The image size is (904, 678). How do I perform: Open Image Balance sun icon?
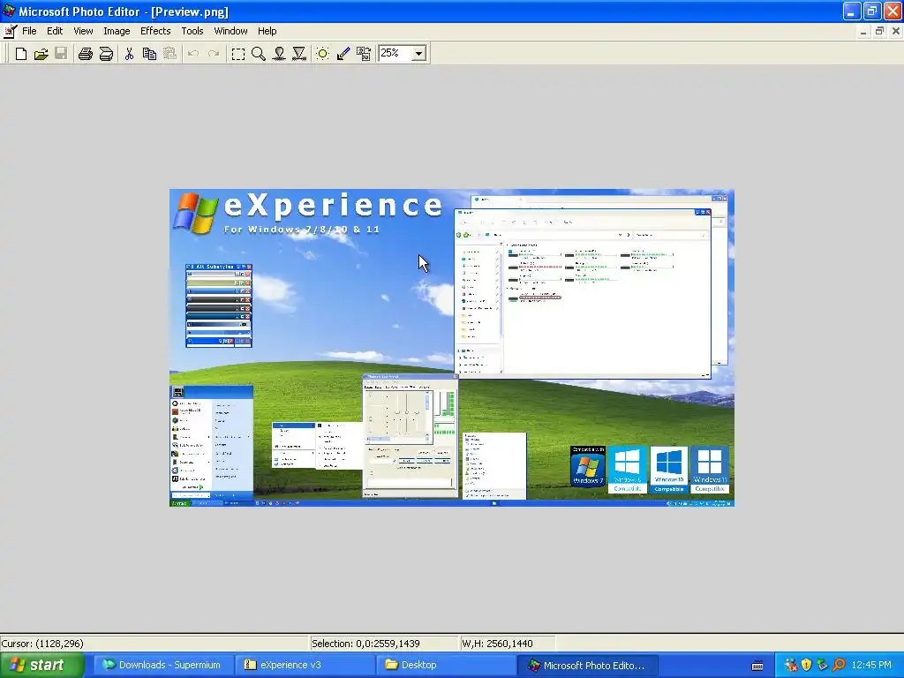pos(323,54)
